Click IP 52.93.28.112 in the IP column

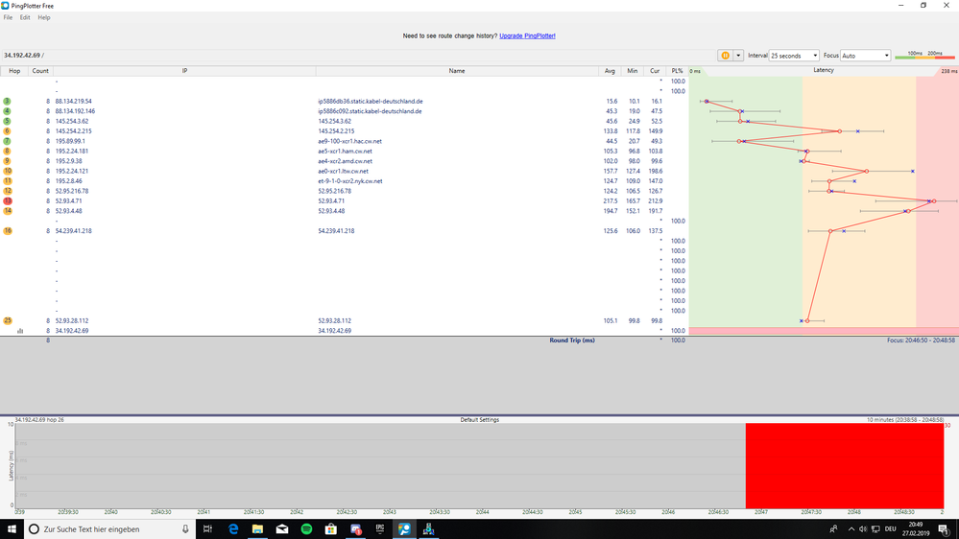(x=72, y=320)
